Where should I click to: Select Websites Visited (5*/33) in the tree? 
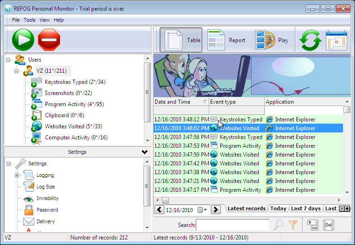(73, 126)
